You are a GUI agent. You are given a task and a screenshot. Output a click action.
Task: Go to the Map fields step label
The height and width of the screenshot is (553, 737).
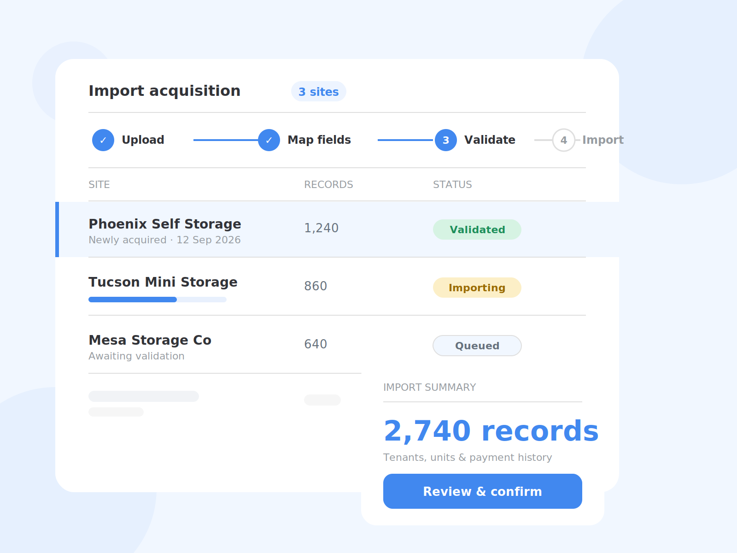pyautogui.click(x=319, y=140)
